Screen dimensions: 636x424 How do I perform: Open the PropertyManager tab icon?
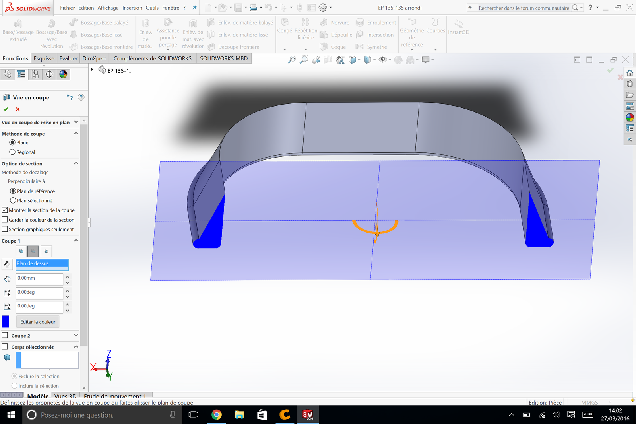point(21,74)
